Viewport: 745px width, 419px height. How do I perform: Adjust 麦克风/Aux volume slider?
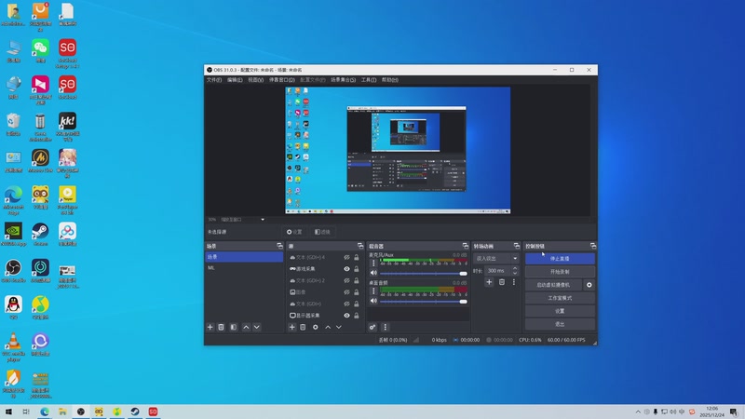[x=424, y=273]
